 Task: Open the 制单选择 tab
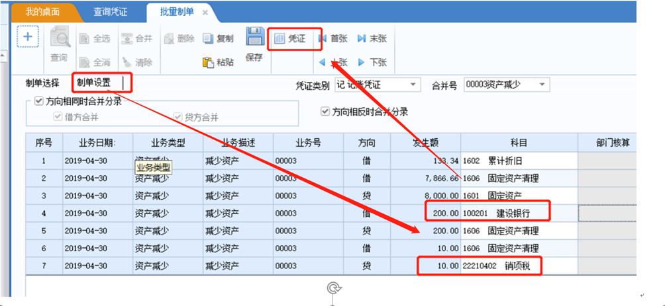click(x=42, y=83)
